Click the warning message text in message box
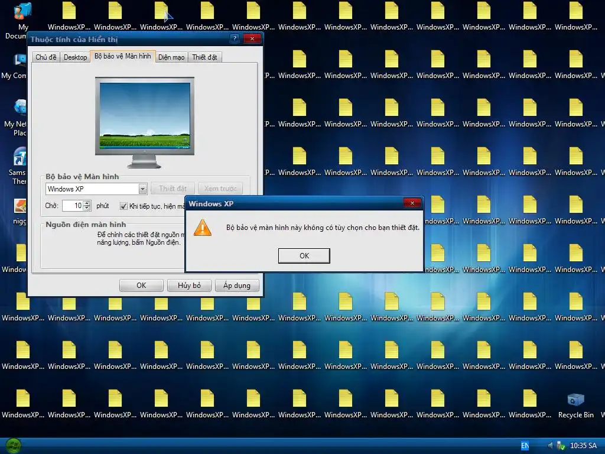 click(323, 228)
